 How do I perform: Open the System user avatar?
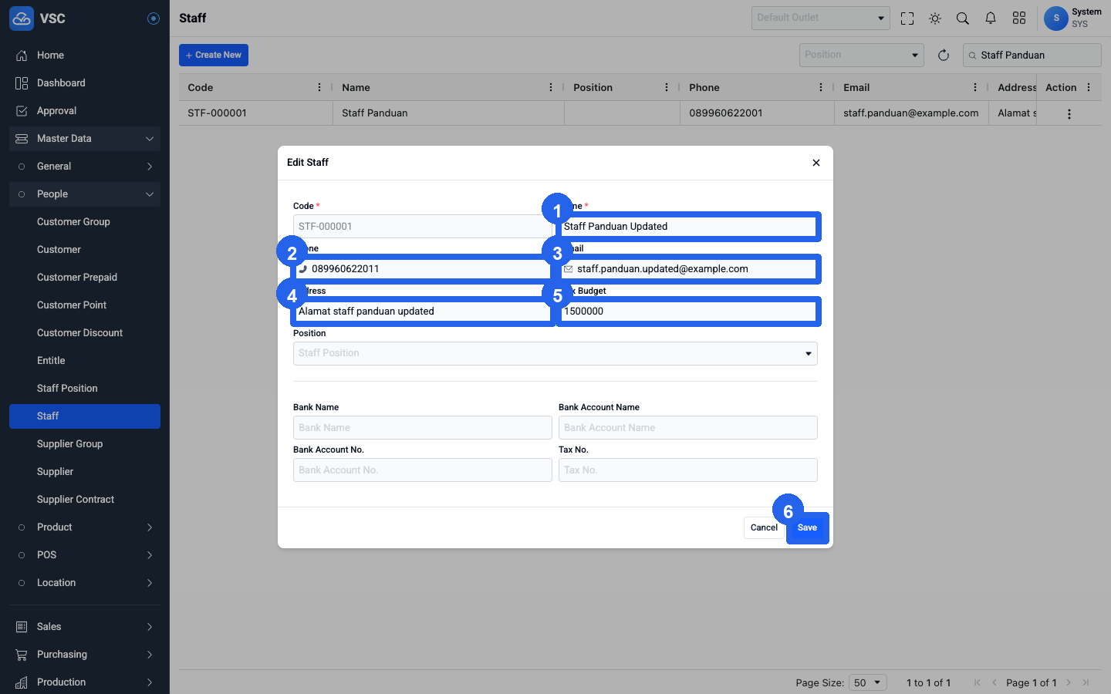pyautogui.click(x=1056, y=18)
